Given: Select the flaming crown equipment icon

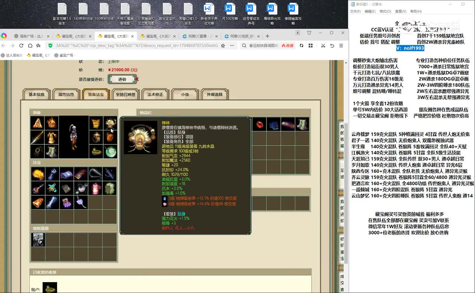Looking at the screenshot, I should tap(51, 123).
